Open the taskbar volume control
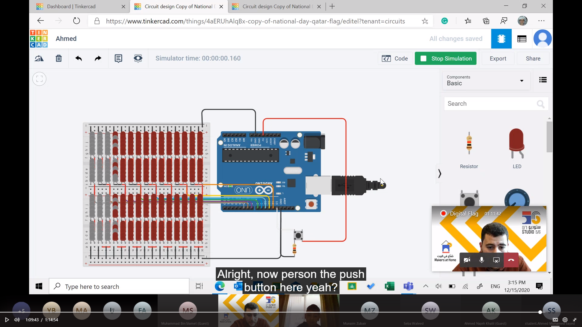Image resolution: width=582 pixels, height=327 pixels. point(439,286)
